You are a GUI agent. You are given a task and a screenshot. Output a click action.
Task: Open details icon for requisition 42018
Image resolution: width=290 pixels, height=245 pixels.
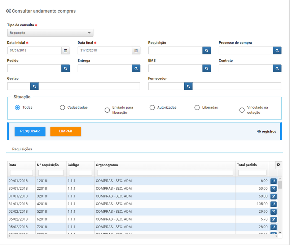(x=273, y=204)
